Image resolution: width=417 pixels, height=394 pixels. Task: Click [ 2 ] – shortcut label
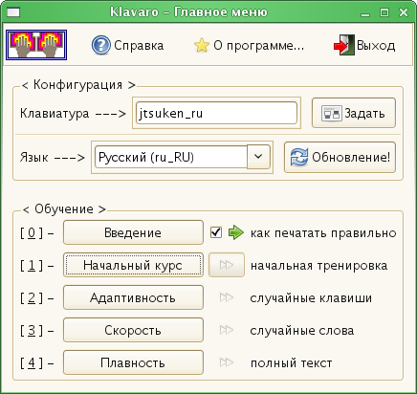[x=37, y=298]
